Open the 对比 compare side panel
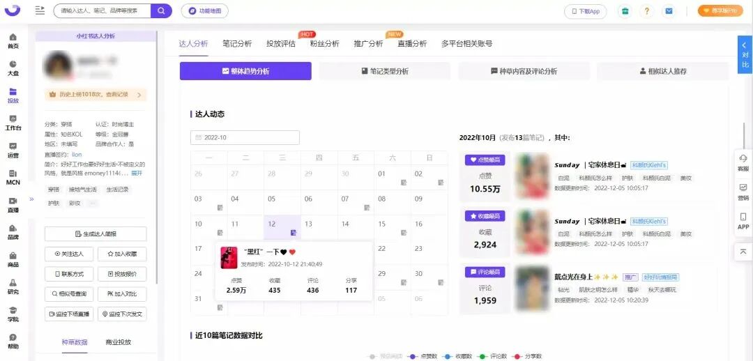 tap(745, 54)
